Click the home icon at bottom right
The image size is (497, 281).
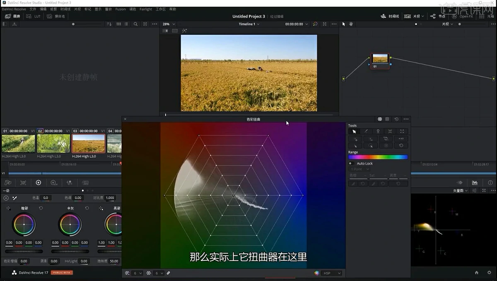click(477, 272)
